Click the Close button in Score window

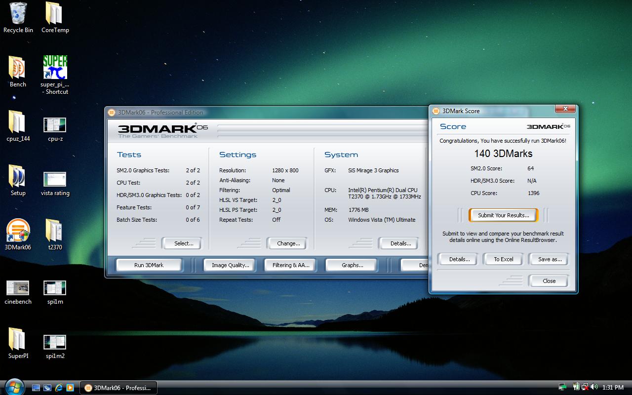(549, 281)
